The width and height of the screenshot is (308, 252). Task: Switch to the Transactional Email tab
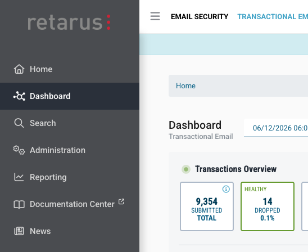273,17
